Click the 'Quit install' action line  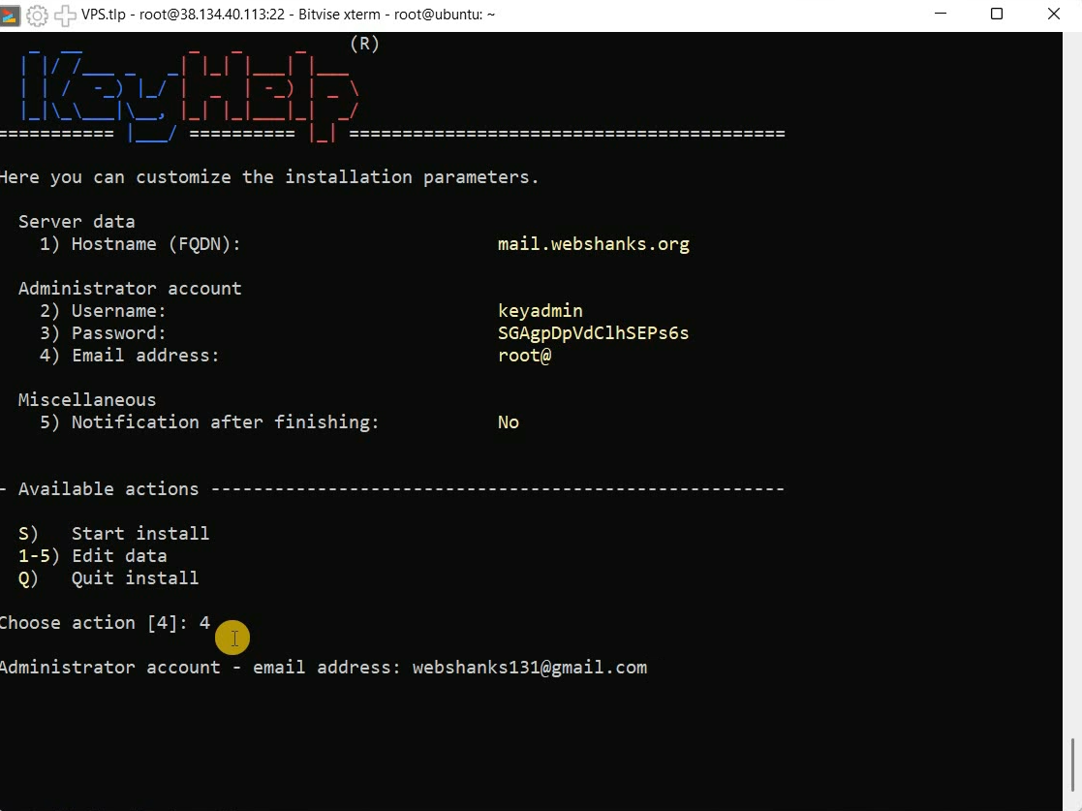pyautogui.click(x=108, y=577)
